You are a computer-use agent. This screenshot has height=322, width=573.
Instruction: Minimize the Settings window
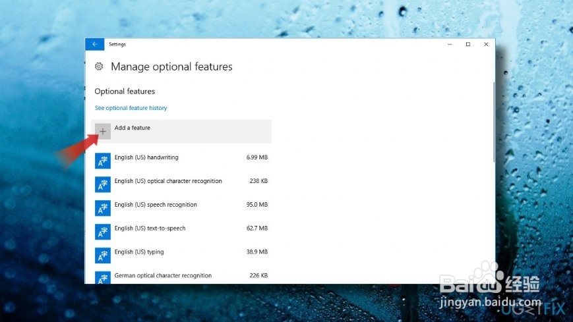tap(450, 44)
